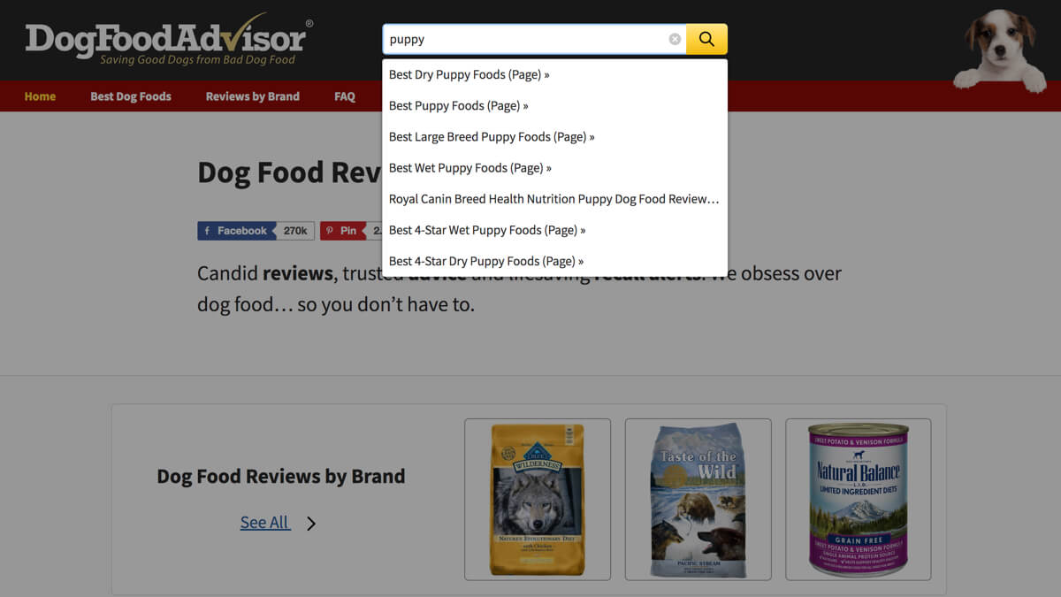This screenshot has width=1061, height=597.
Task: Select 'Best Puppy Foods (Page)' suggestion
Action: [x=555, y=106]
